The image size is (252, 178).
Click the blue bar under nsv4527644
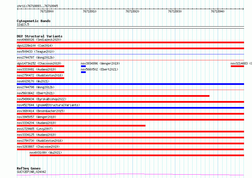(130, 108)
